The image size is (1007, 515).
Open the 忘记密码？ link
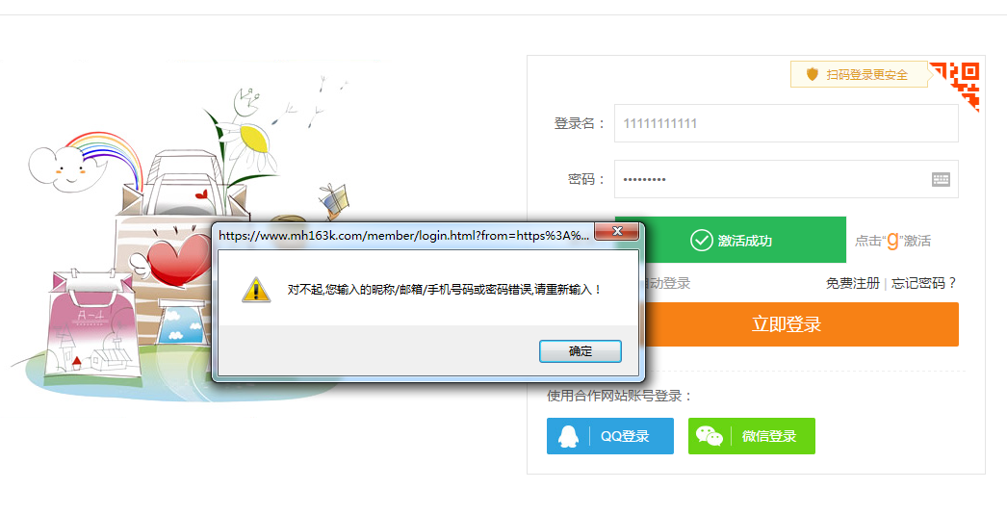tap(924, 283)
